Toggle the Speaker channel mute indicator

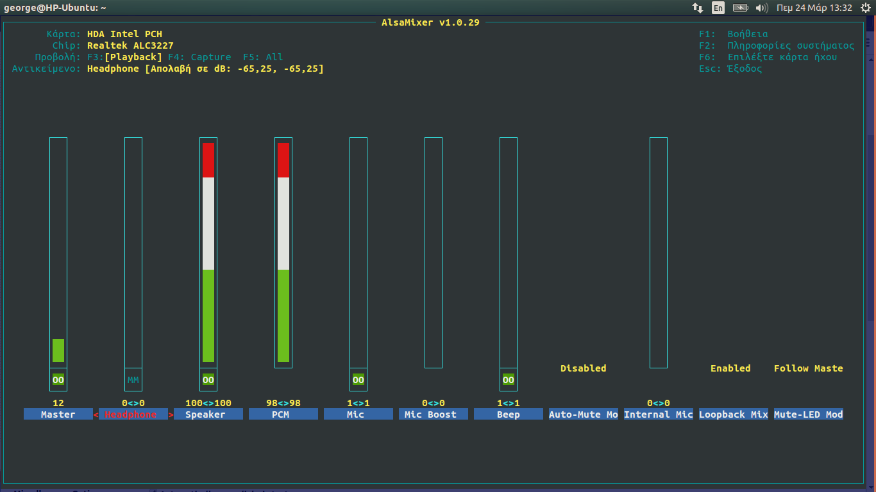(208, 380)
